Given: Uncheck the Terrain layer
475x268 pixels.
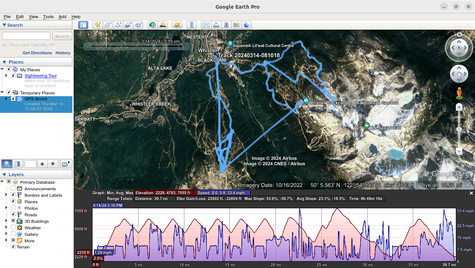Looking at the screenshot, I should 13,247.
